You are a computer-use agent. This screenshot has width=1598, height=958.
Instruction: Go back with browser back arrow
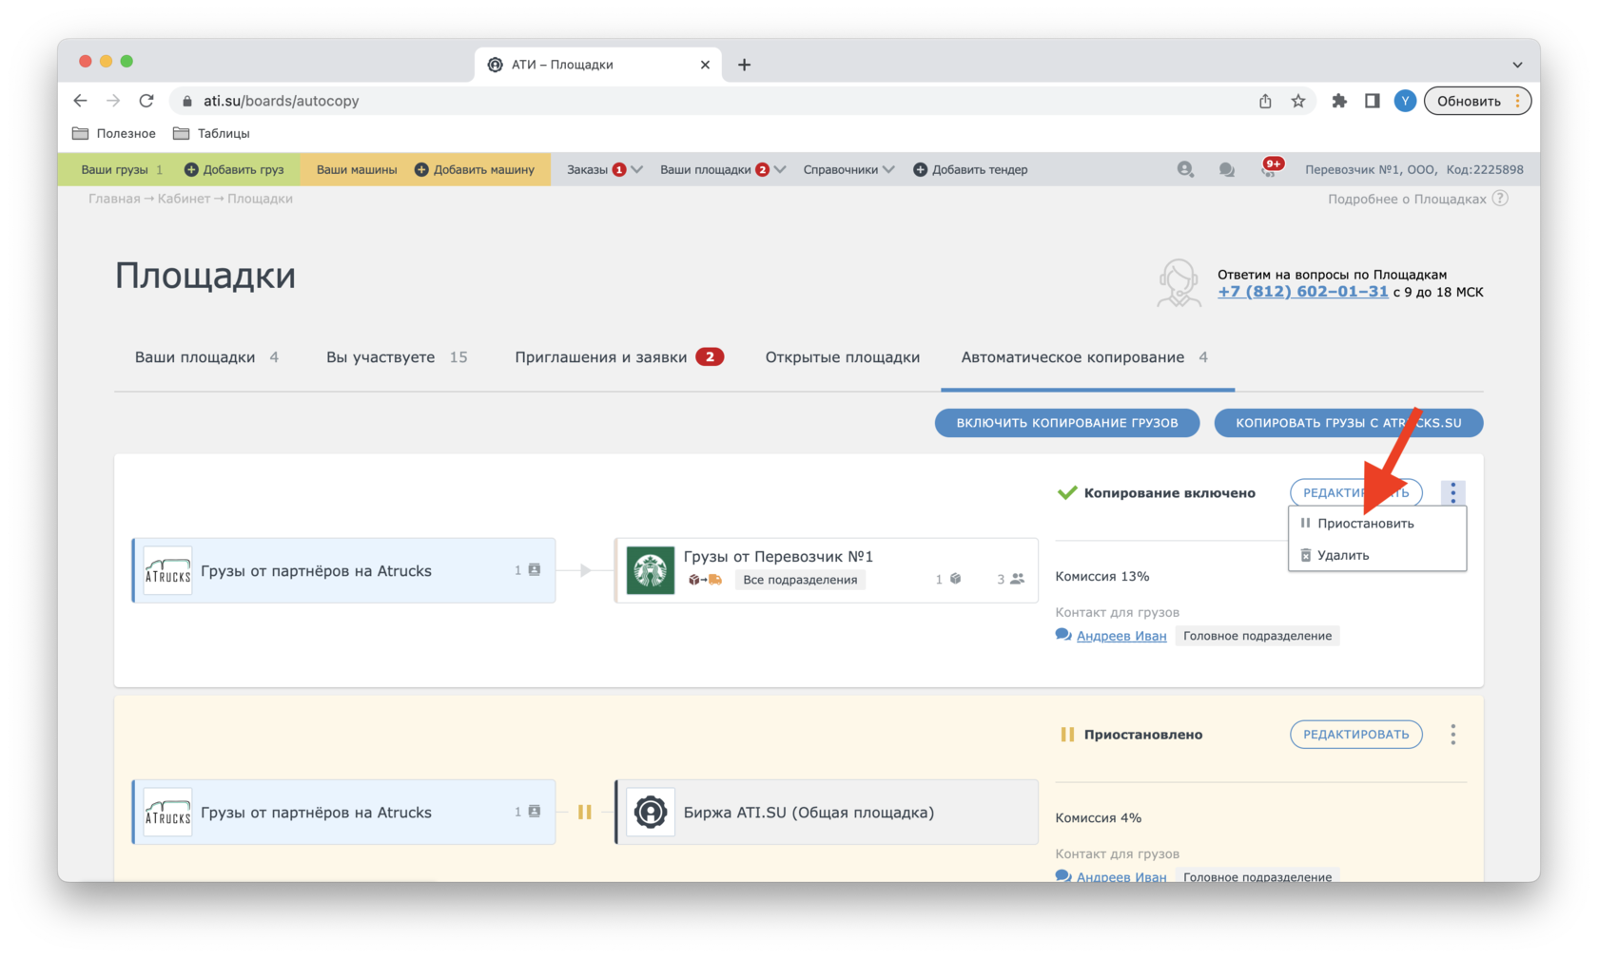tap(80, 101)
